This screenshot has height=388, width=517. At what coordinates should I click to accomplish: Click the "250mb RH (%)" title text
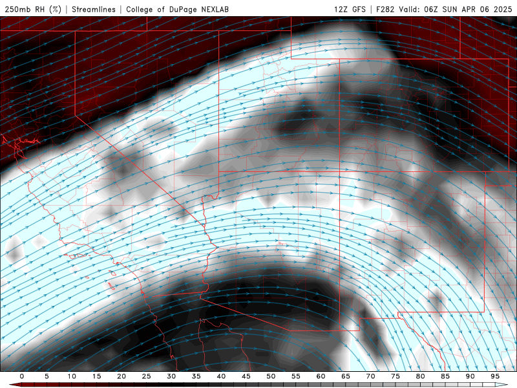click(33, 9)
